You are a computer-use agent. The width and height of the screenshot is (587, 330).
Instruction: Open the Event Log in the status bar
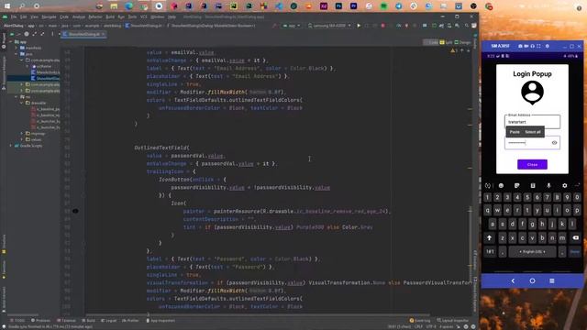tap(421, 321)
